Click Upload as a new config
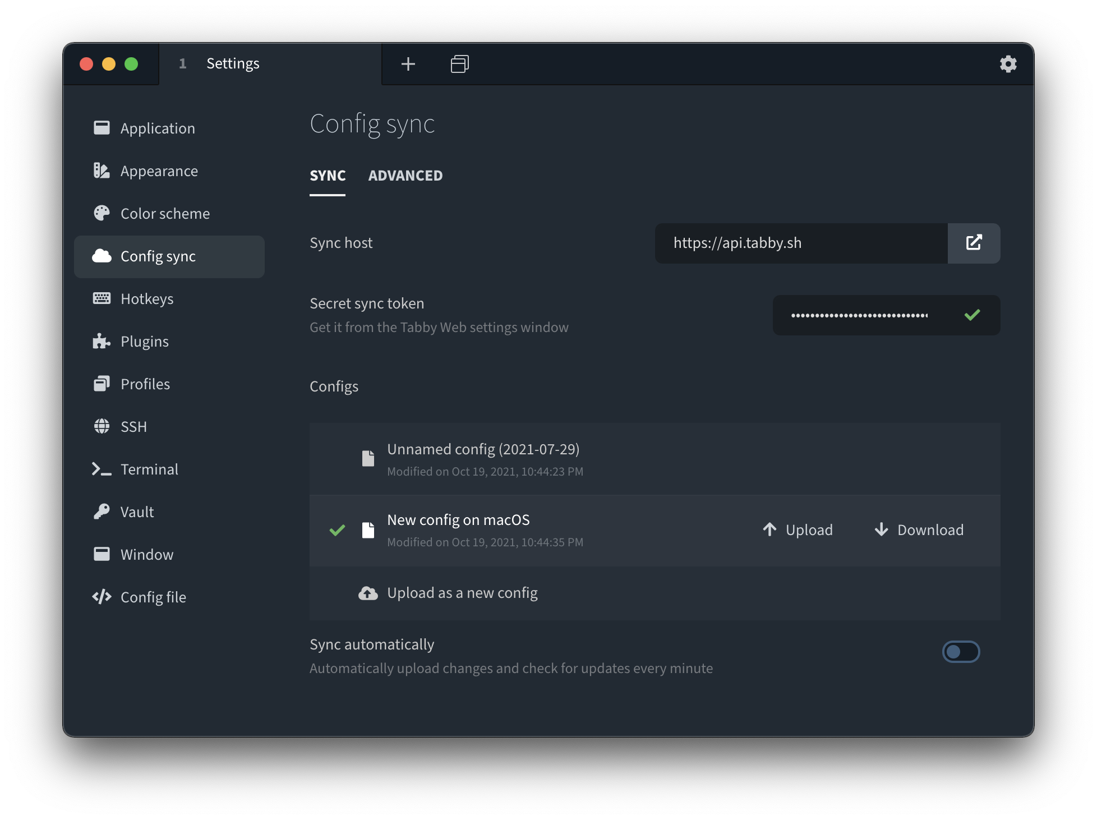 click(462, 593)
